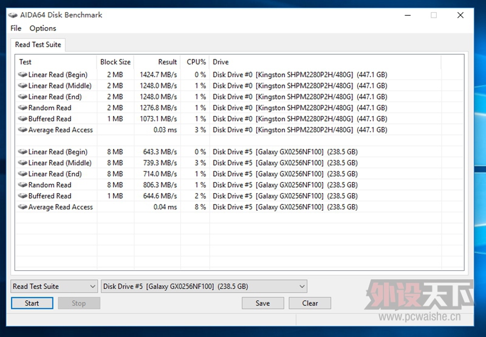Click the 714.0 MB/s result value
This screenshot has height=337, width=486.
click(x=160, y=174)
